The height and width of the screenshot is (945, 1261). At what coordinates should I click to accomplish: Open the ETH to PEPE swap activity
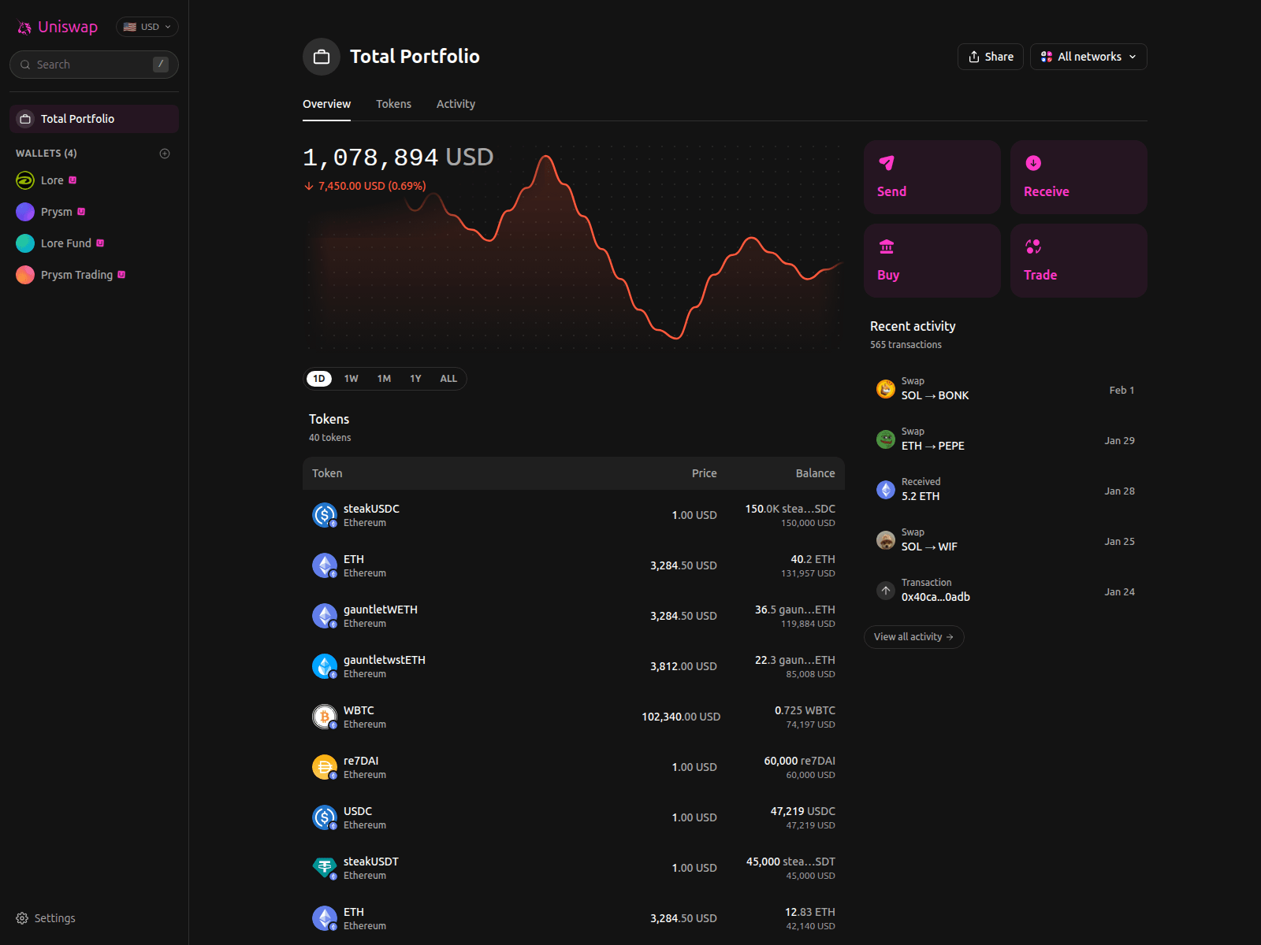coord(1006,439)
